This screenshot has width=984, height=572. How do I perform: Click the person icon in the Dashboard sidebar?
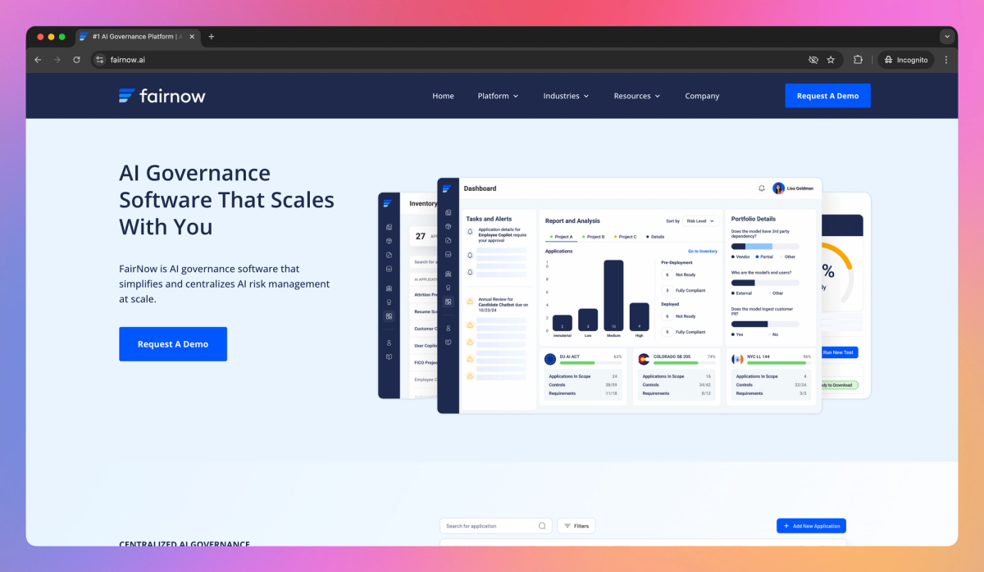pyautogui.click(x=449, y=328)
